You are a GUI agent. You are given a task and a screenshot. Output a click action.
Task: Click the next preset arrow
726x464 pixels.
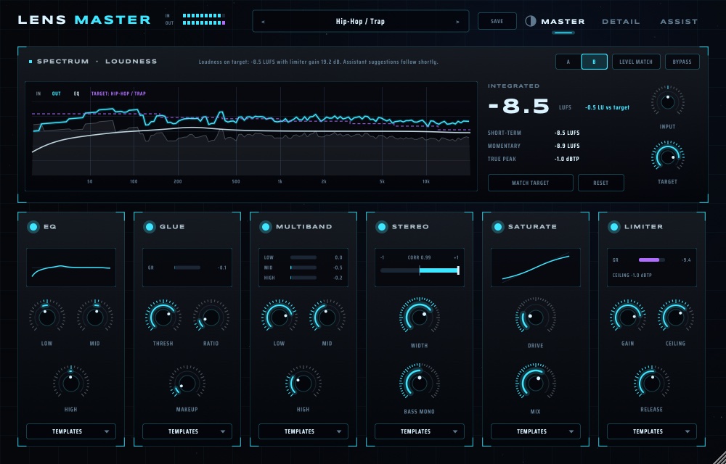[457, 22]
